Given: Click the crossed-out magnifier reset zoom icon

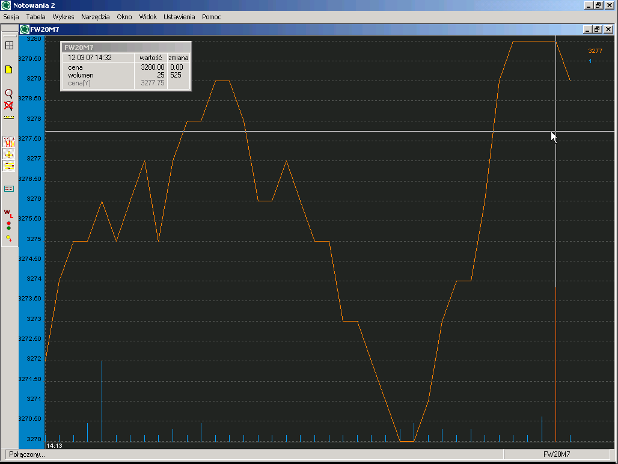Looking at the screenshot, I should (9, 105).
